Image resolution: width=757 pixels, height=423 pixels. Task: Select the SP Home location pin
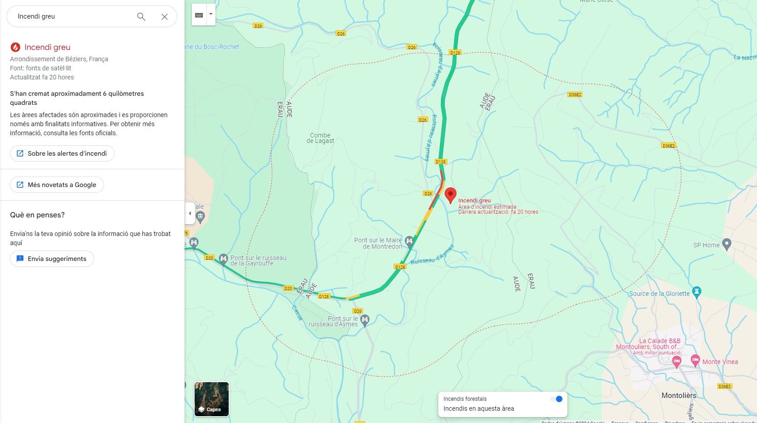click(x=727, y=244)
